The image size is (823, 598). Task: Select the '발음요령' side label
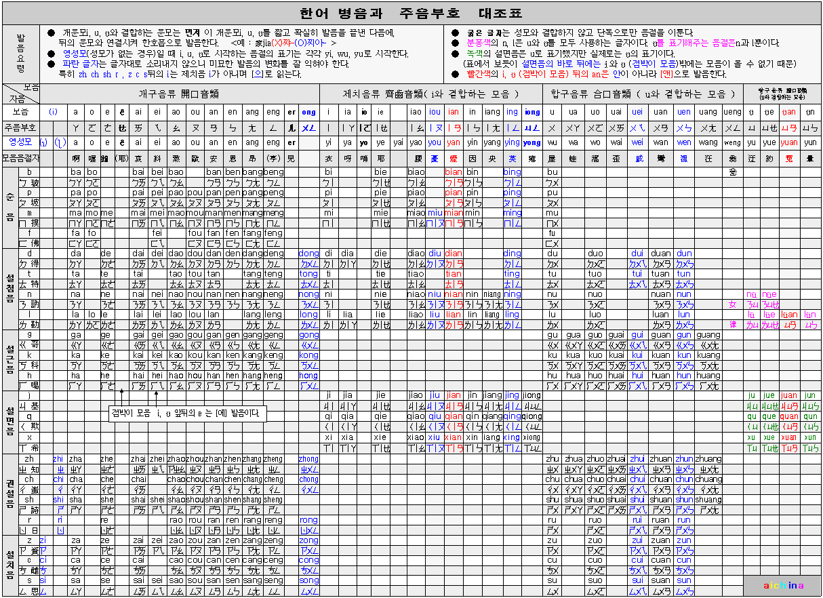[21, 54]
